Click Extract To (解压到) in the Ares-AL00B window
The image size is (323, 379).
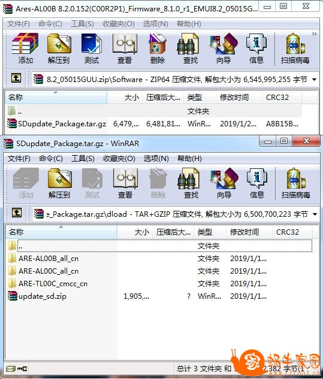pyautogui.click(x=59, y=49)
